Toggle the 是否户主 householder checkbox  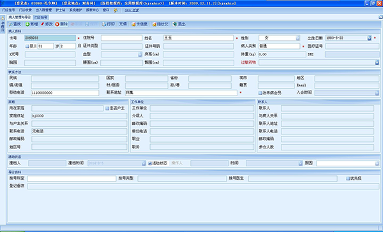click(107, 108)
